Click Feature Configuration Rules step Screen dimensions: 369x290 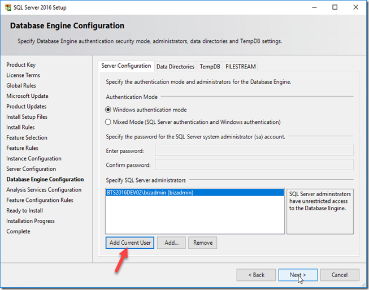pyautogui.click(x=40, y=200)
